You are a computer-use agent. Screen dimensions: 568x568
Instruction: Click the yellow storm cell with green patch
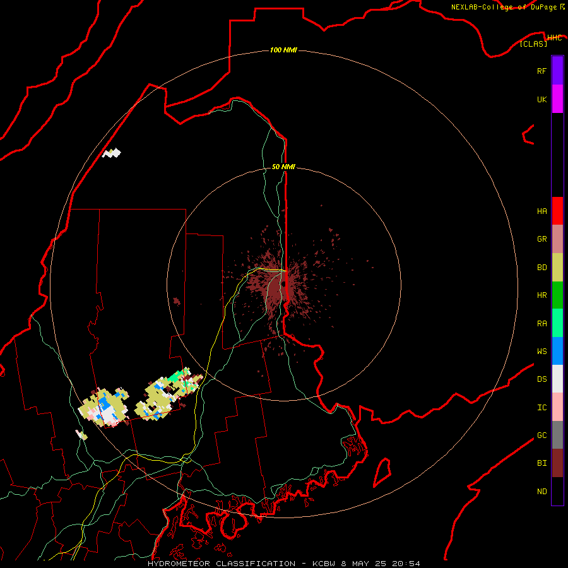[167, 393]
